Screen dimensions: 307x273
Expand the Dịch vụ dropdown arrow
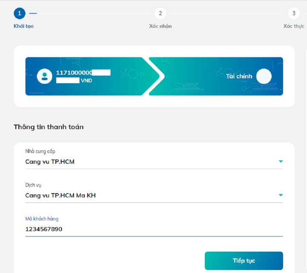pos(281,195)
